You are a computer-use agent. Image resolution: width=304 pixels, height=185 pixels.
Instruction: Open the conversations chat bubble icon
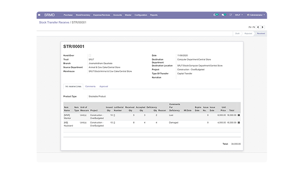(224, 15)
